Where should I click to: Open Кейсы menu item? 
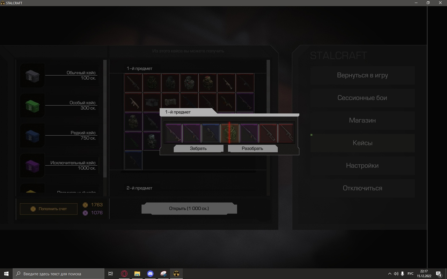[x=362, y=143]
